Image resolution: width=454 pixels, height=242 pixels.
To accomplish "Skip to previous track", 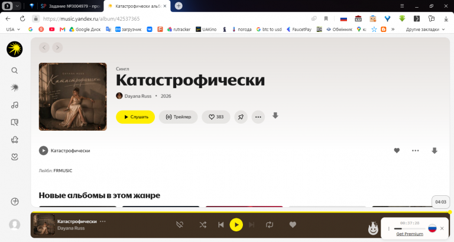I will pos(221,225).
